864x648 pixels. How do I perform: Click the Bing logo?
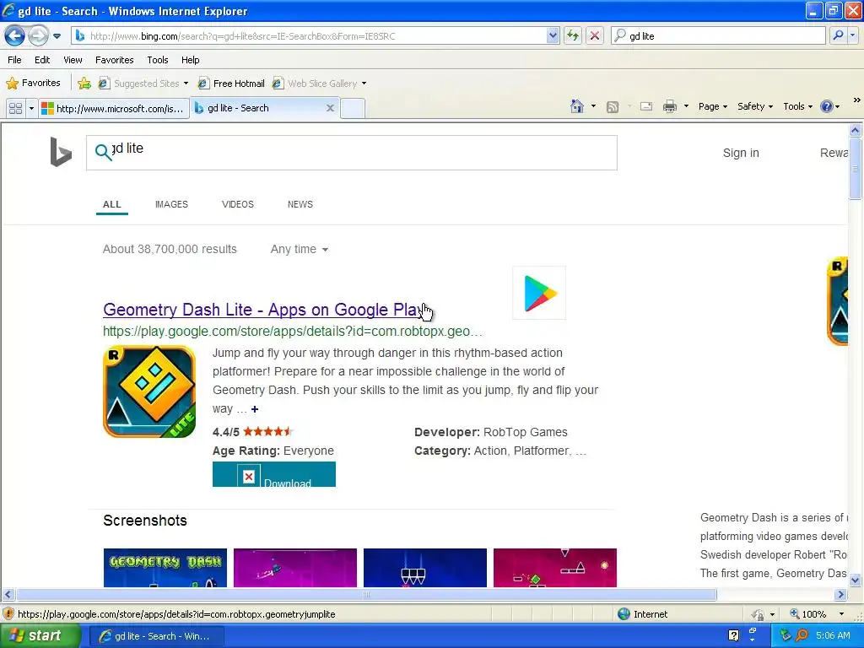click(x=61, y=152)
